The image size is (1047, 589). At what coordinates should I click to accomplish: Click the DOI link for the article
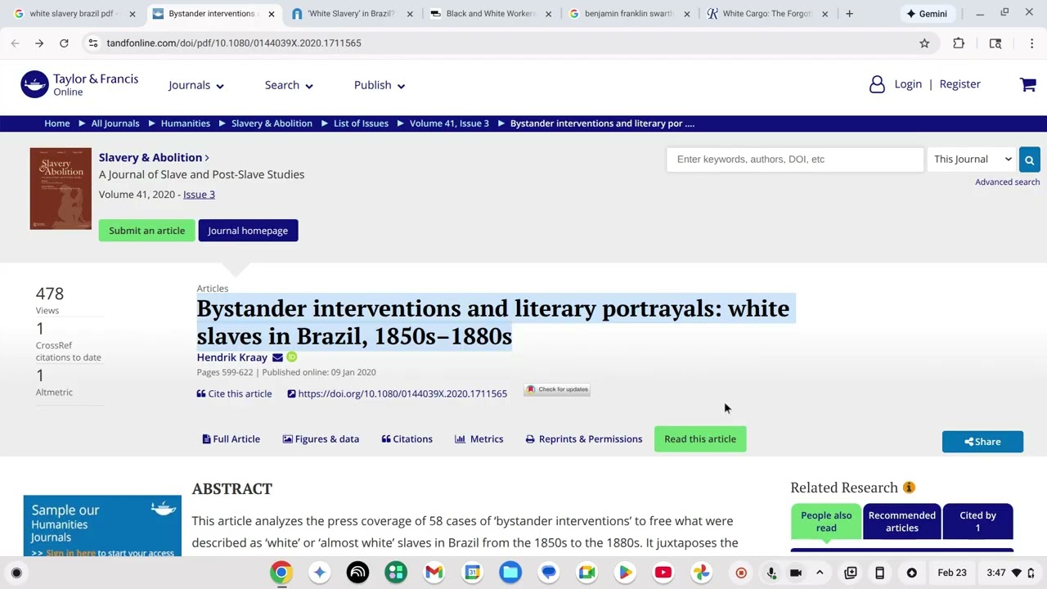397,393
